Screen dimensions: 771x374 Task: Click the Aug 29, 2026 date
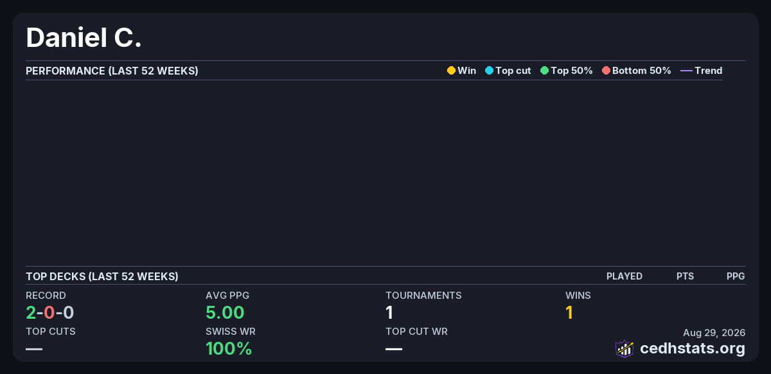714,332
